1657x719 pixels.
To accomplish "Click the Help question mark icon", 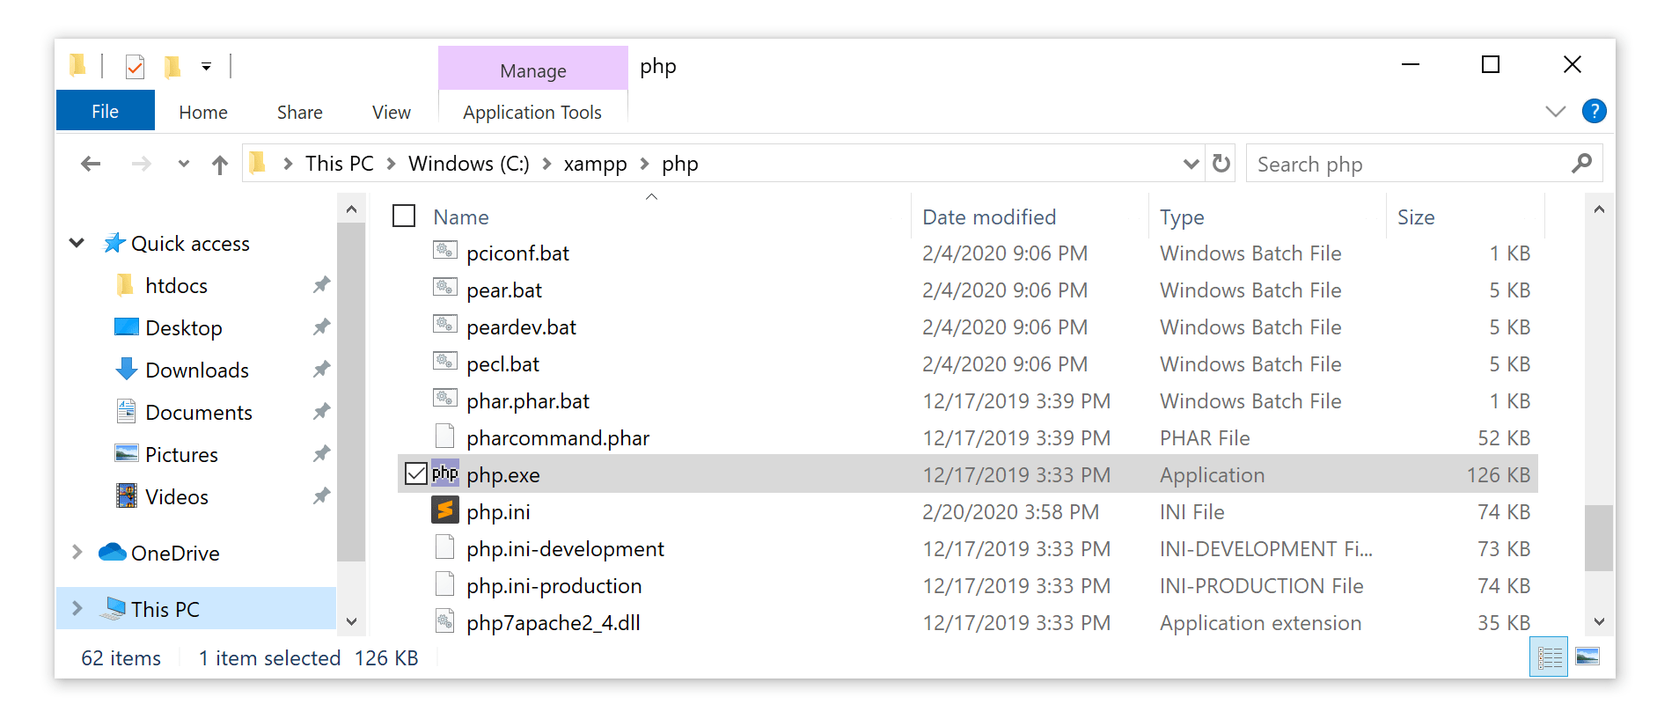I will click(x=1595, y=111).
